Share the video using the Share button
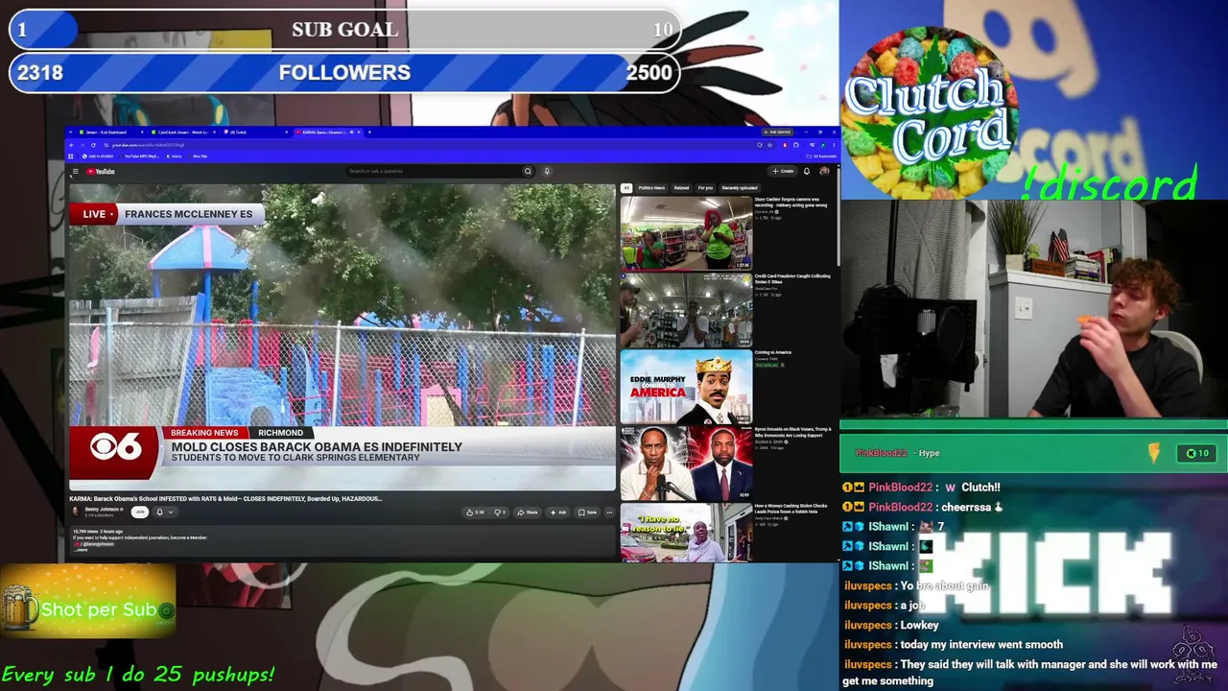 pyautogui.click(x=528, y=512)
